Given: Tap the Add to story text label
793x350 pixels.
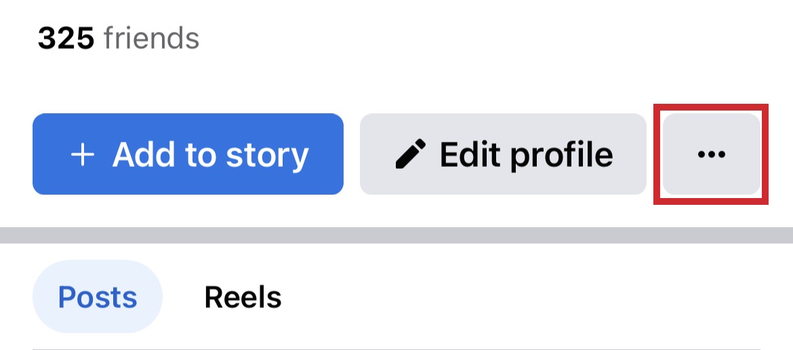Looking at the screenshot, I should click(x=210, y=155).
